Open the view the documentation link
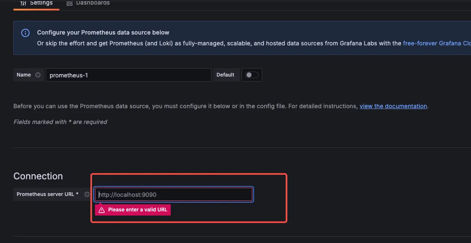 393,106
